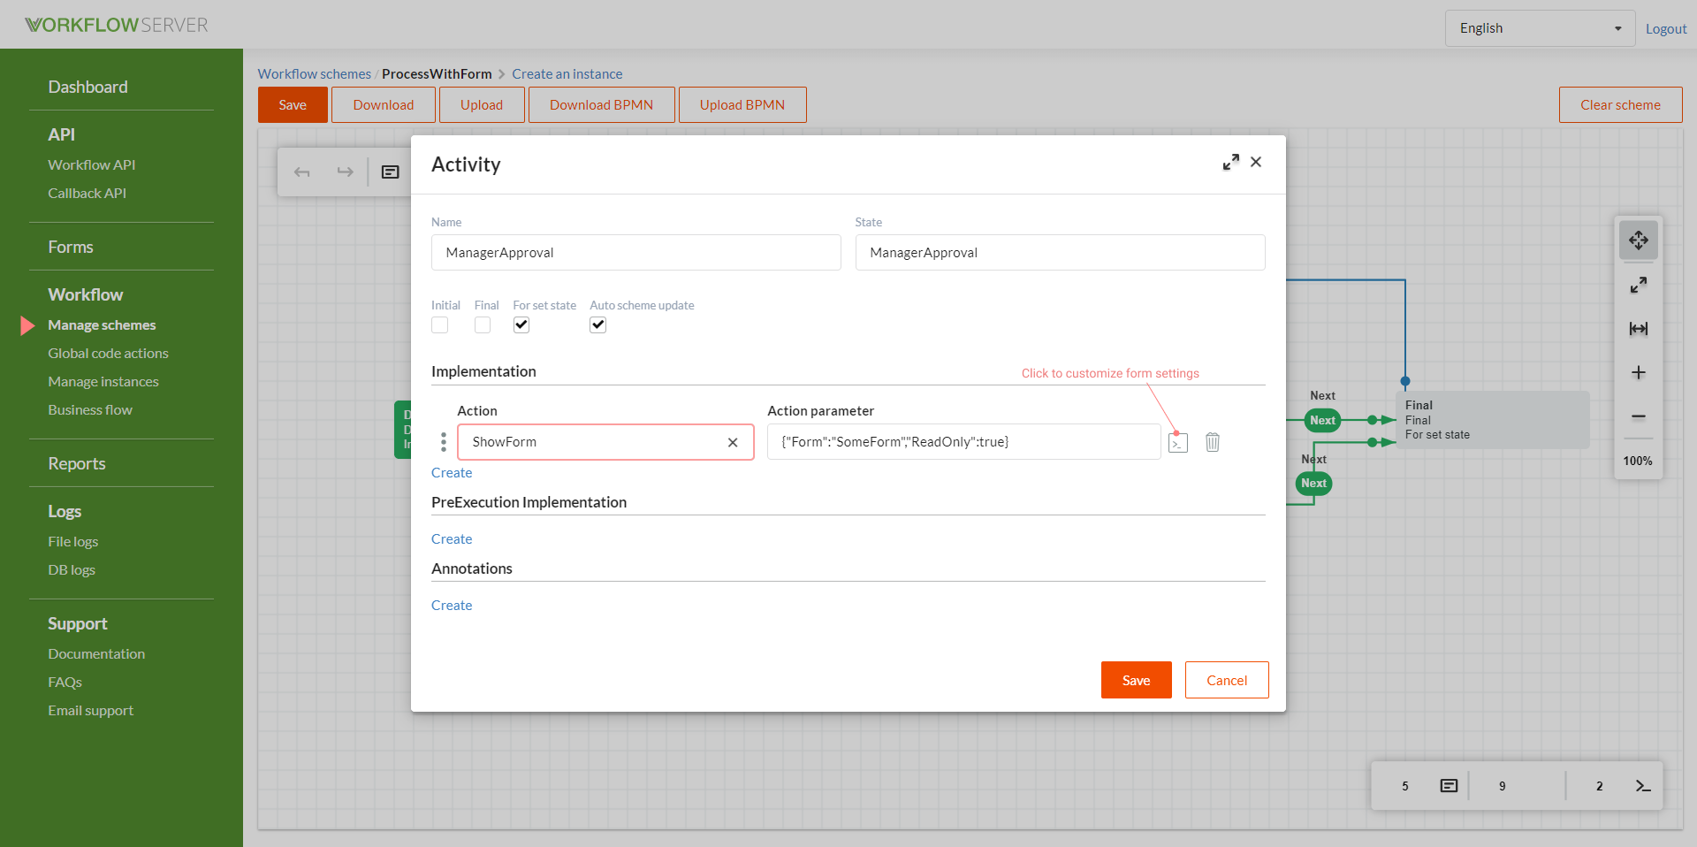Screen dimensions: 1697x847
Task: Expand the Activity dialog to fullscreen
Action: 1230,163
